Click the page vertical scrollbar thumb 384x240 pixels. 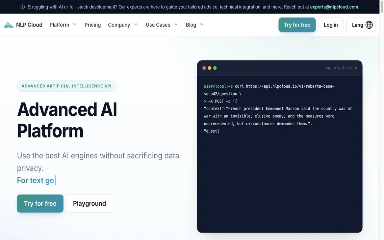(382, 6)
